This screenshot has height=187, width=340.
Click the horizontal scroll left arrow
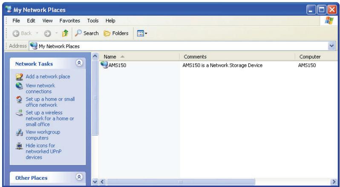pyautogui.click(x=102, y=182)
